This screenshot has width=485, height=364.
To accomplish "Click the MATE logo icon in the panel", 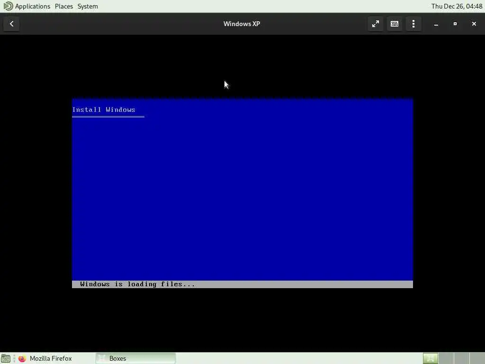I will coord(8,6).
